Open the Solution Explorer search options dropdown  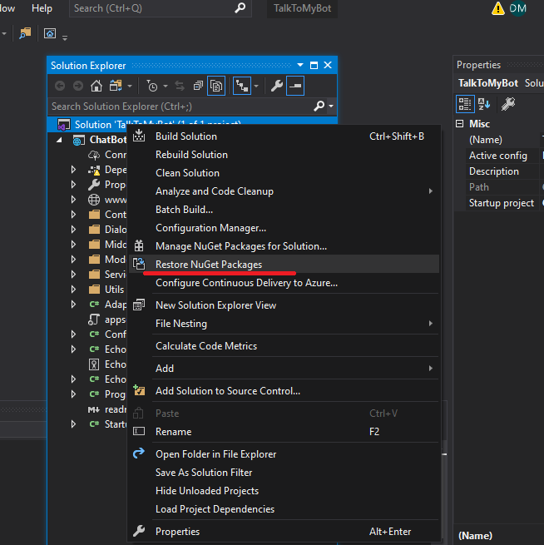[331, 107]
